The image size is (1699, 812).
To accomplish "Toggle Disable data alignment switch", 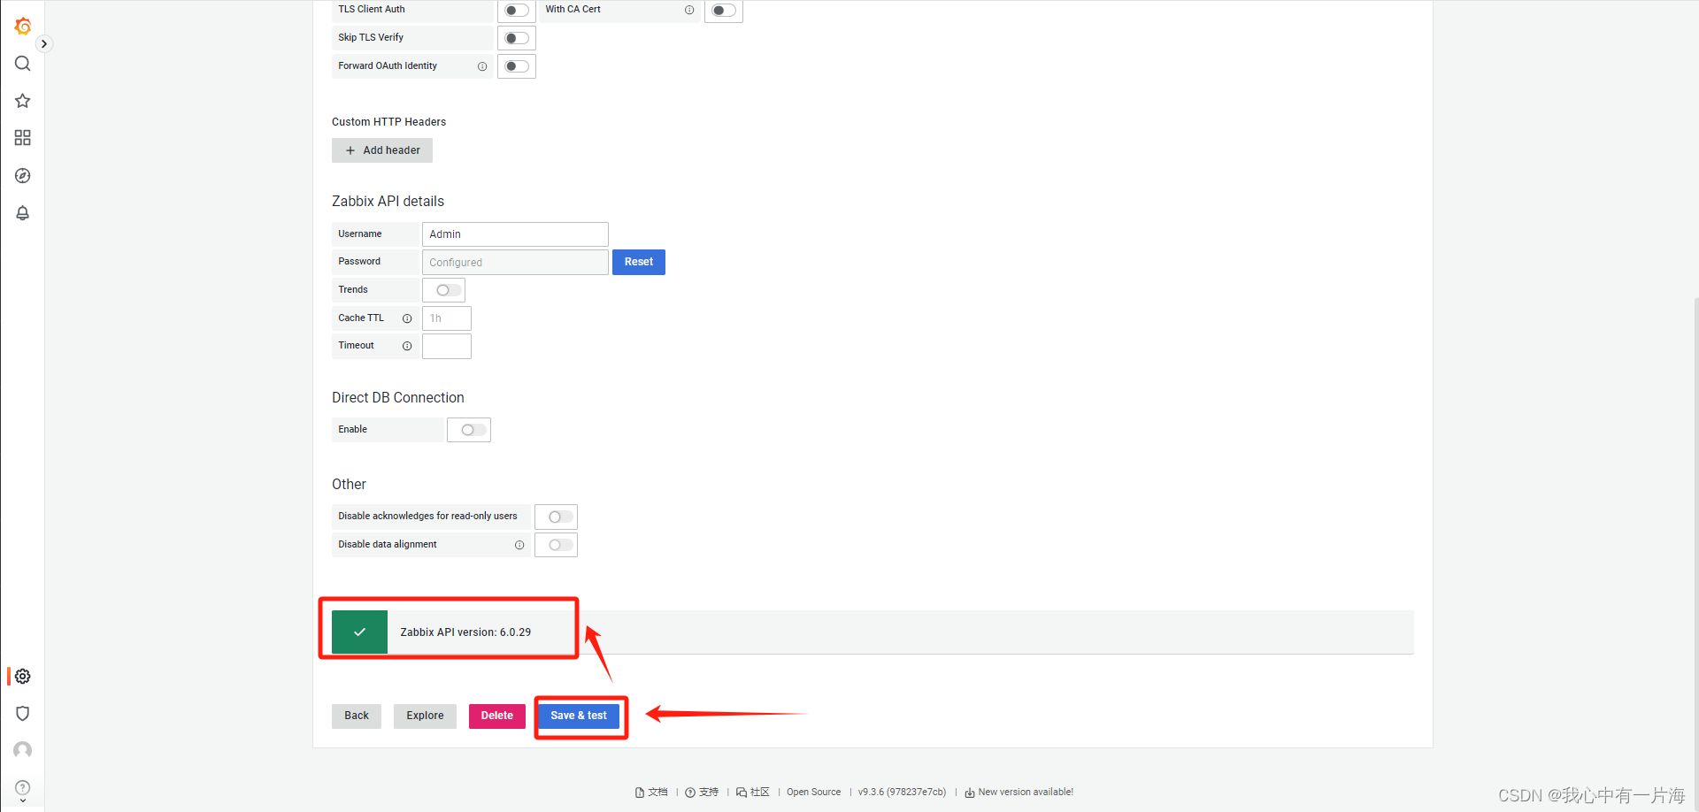I will 560,545.
